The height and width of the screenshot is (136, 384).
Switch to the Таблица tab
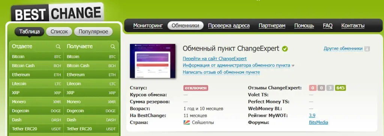(x=29, y=32)
